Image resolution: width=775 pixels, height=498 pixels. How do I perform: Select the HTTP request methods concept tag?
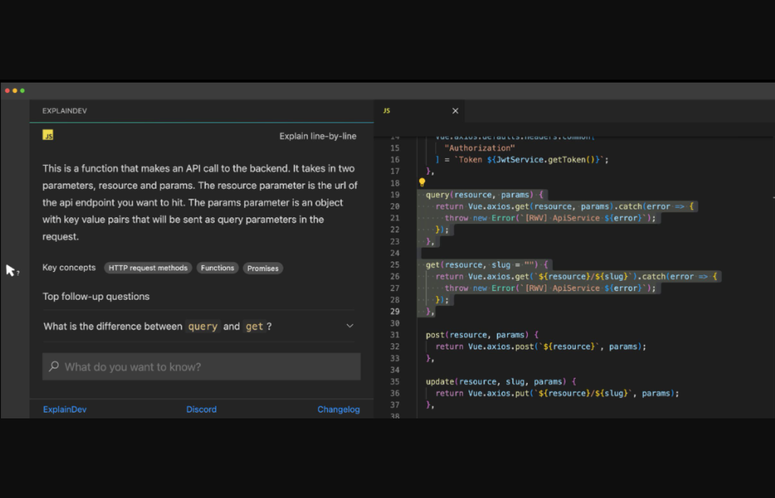[x=148, y=268]
